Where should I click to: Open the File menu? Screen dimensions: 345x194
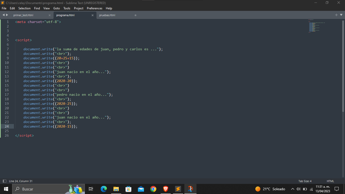[4, 8]
